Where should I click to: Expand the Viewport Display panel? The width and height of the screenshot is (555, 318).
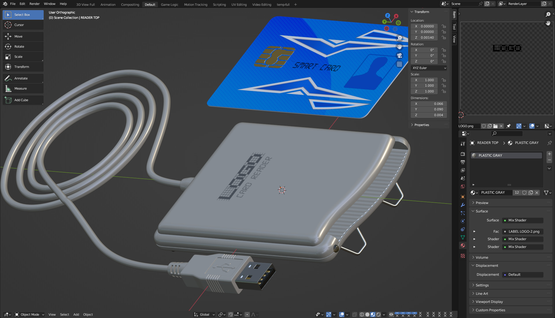(510, 302)
